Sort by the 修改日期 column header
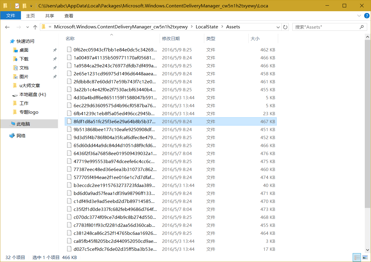The height and width of the screenshot is (262, 371). coord(171,38)
